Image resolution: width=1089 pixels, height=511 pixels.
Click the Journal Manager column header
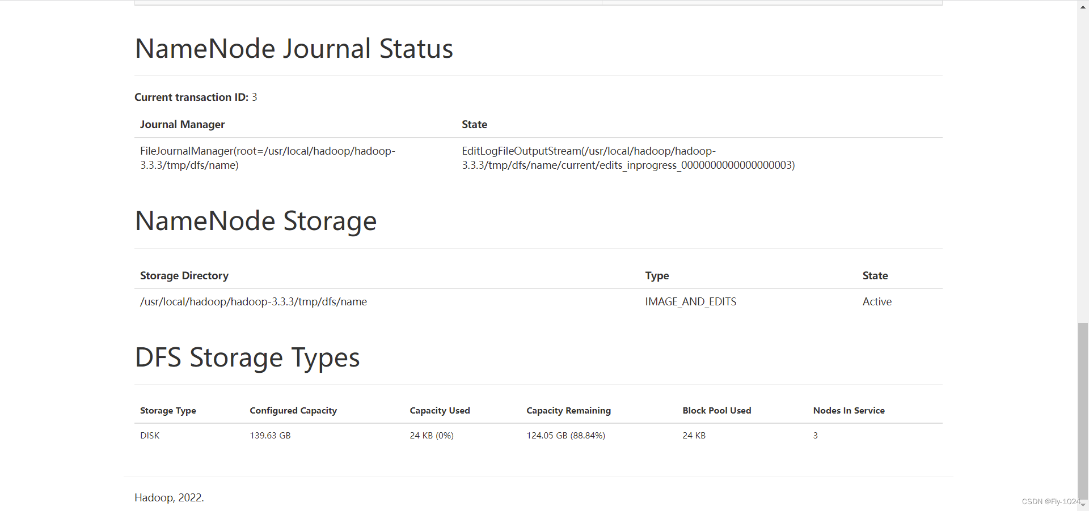[182, 124]
